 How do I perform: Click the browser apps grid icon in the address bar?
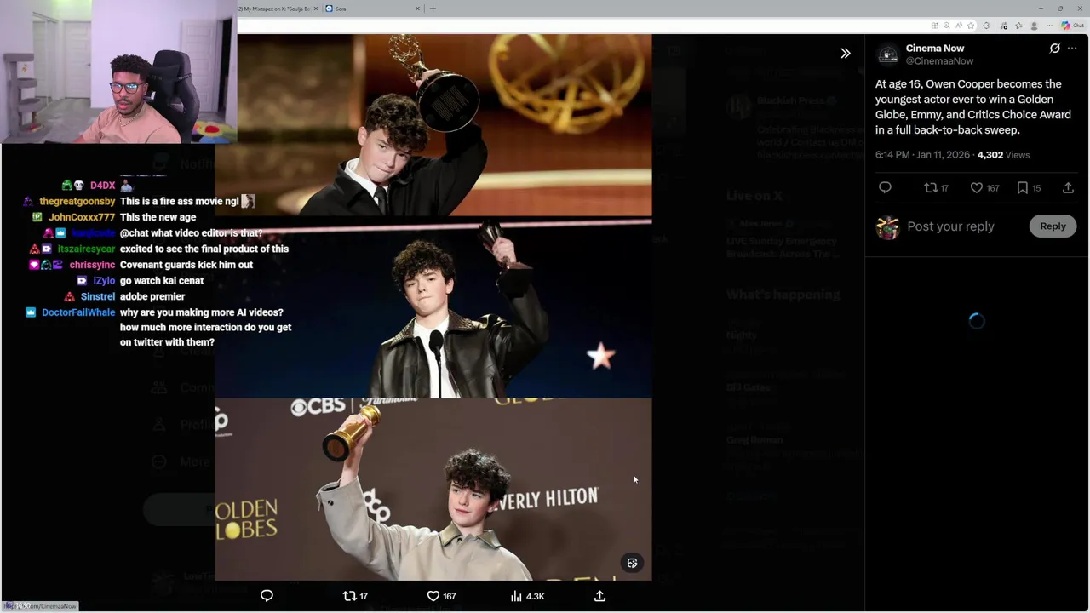tap(935, 26)
